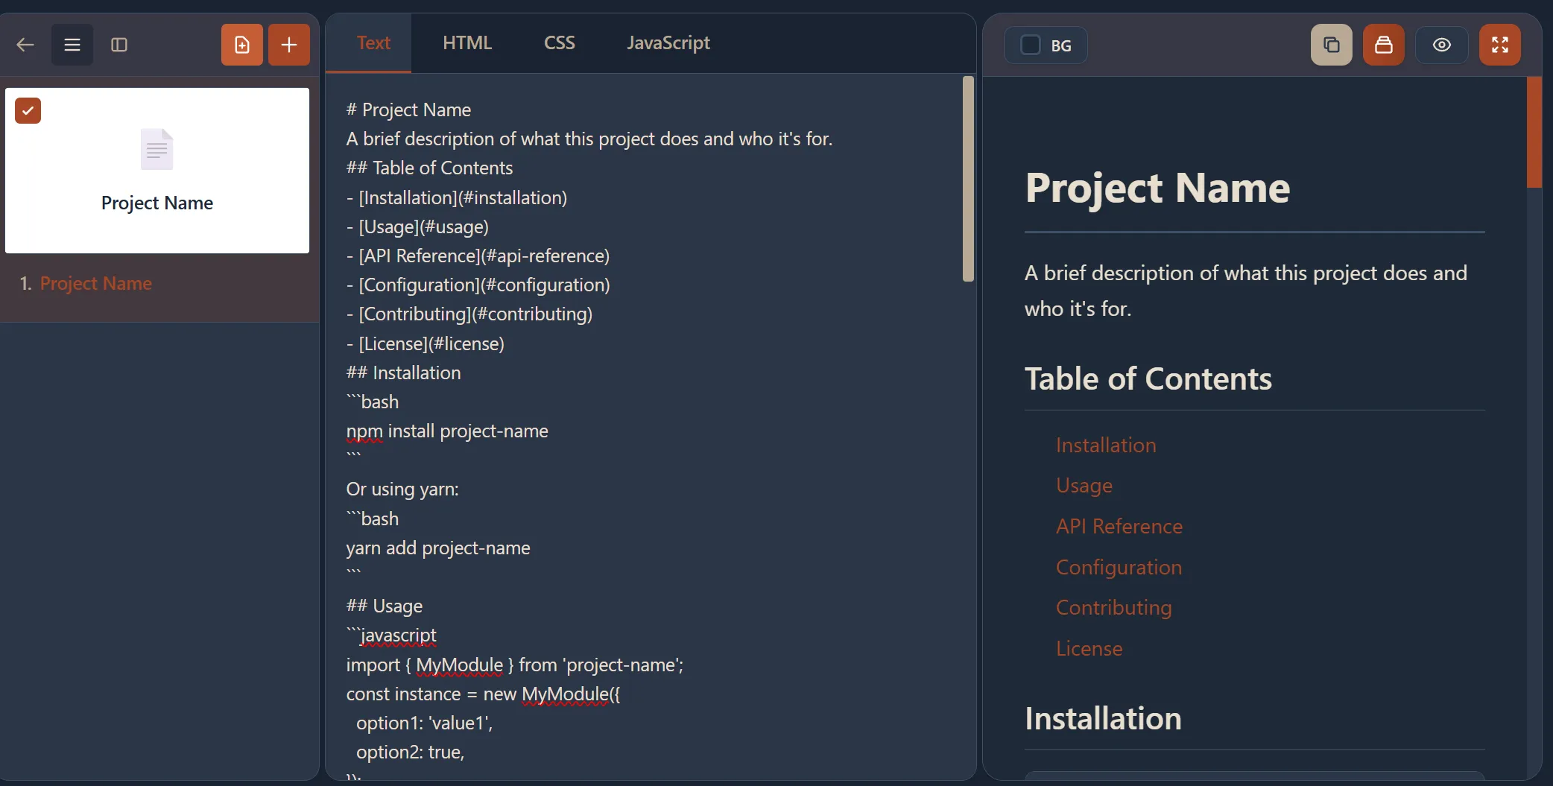
Task: Select the Project Name document thumbnail
Action: click(x=157, y=171)
